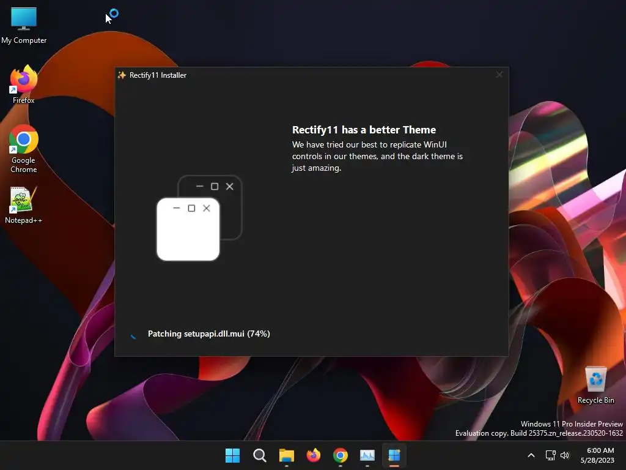This screenshot has width=626, height=470.
Task: Open taskbar Search
Action: (x=259, y=455)
